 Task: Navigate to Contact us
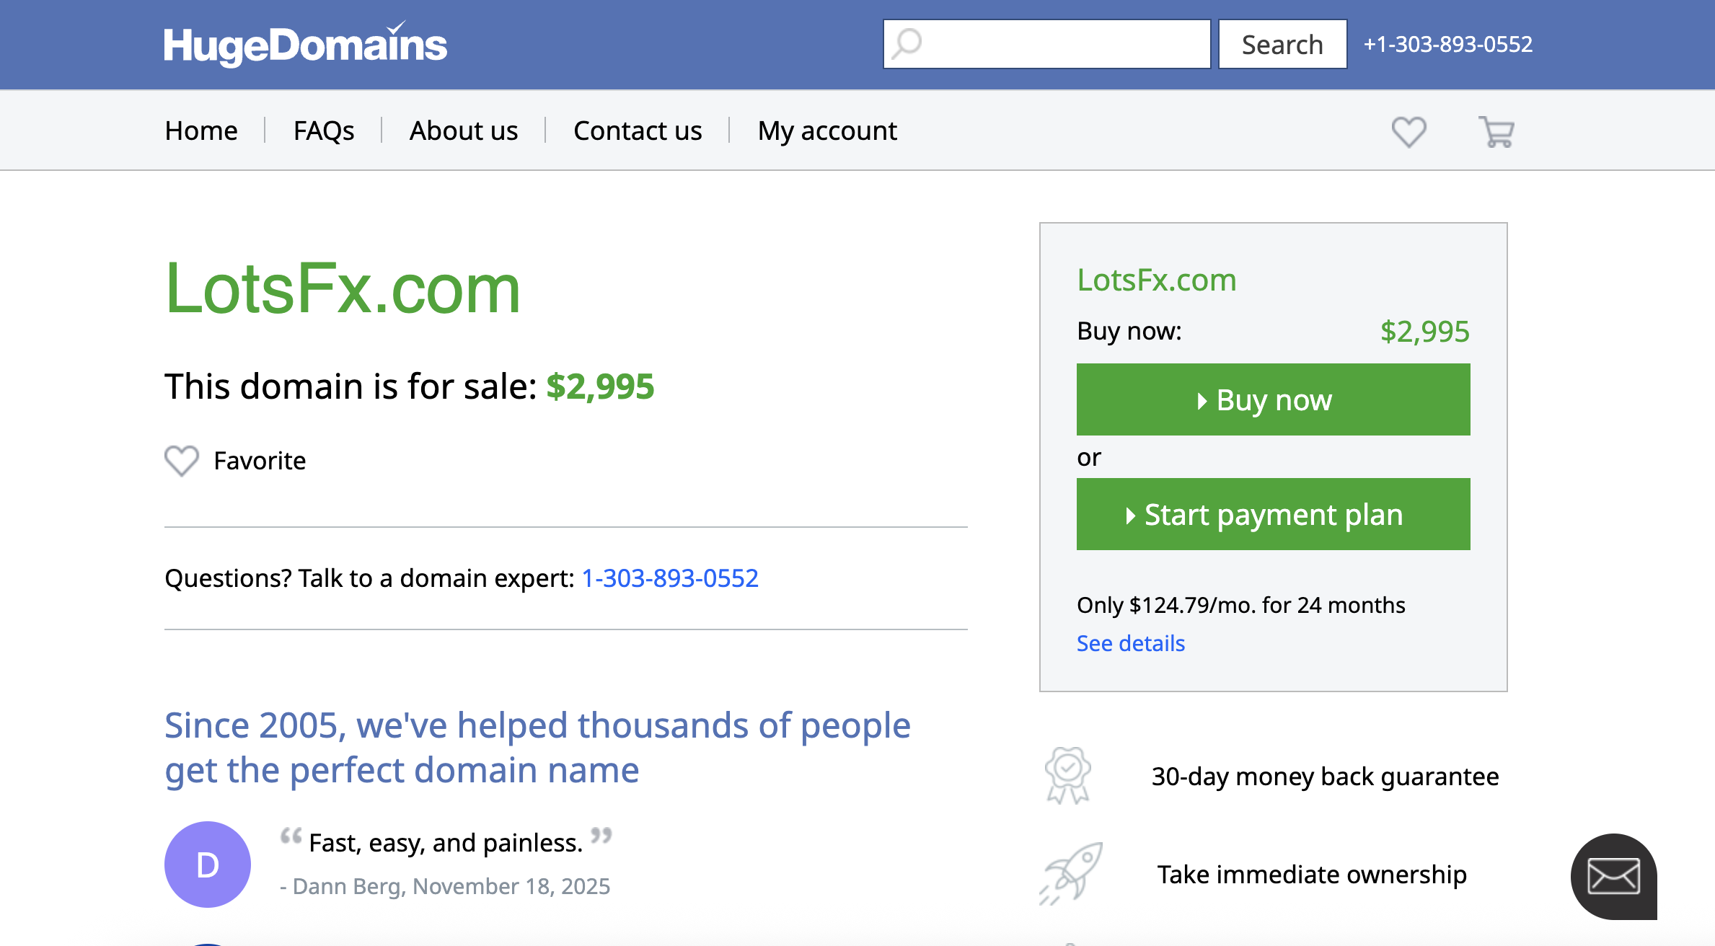[x=638, y=131]
